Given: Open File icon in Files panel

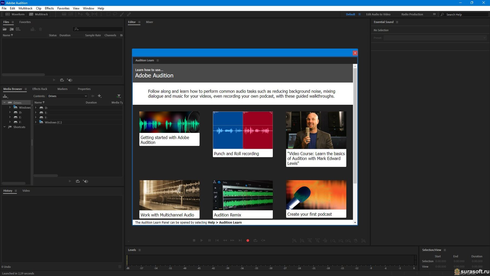Looking at the screenshot, I should [x=5, y=29].
